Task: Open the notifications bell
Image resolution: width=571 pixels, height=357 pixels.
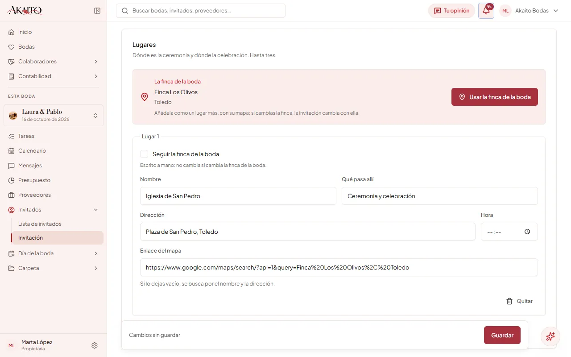Action: (486, 11)
